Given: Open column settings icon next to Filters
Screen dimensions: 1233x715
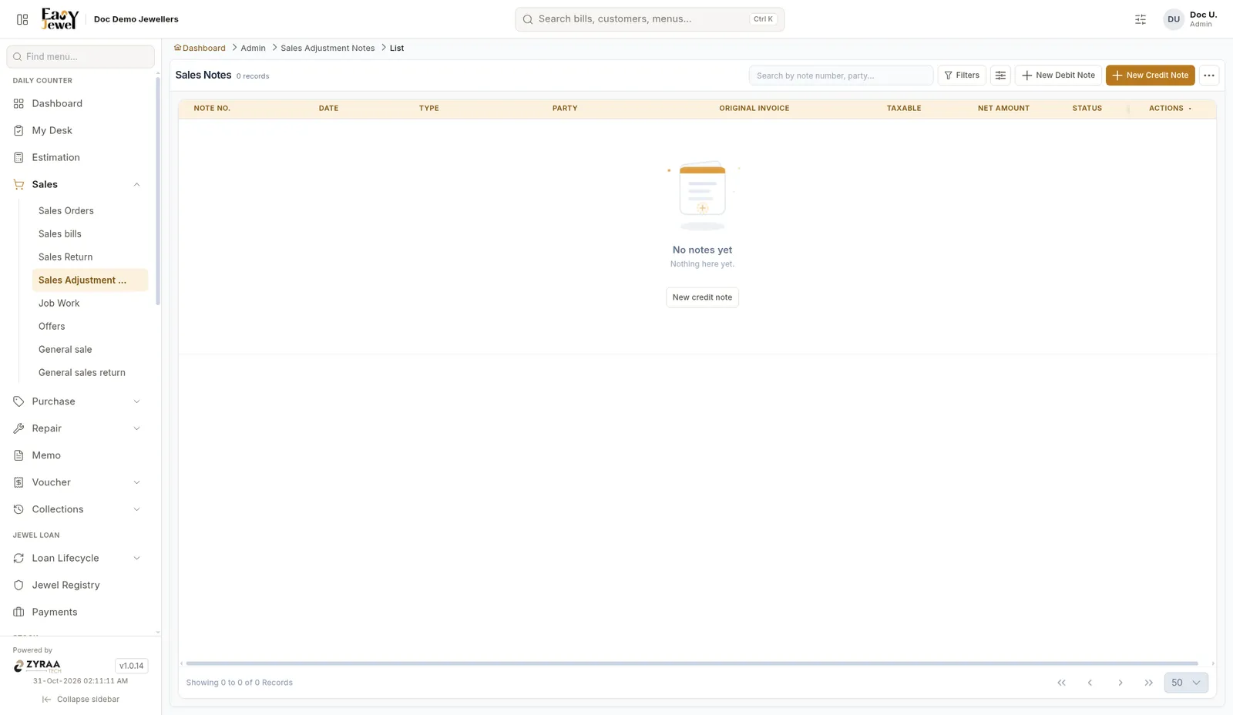Looking at the screenshot, I should [x=1000, y=76].
